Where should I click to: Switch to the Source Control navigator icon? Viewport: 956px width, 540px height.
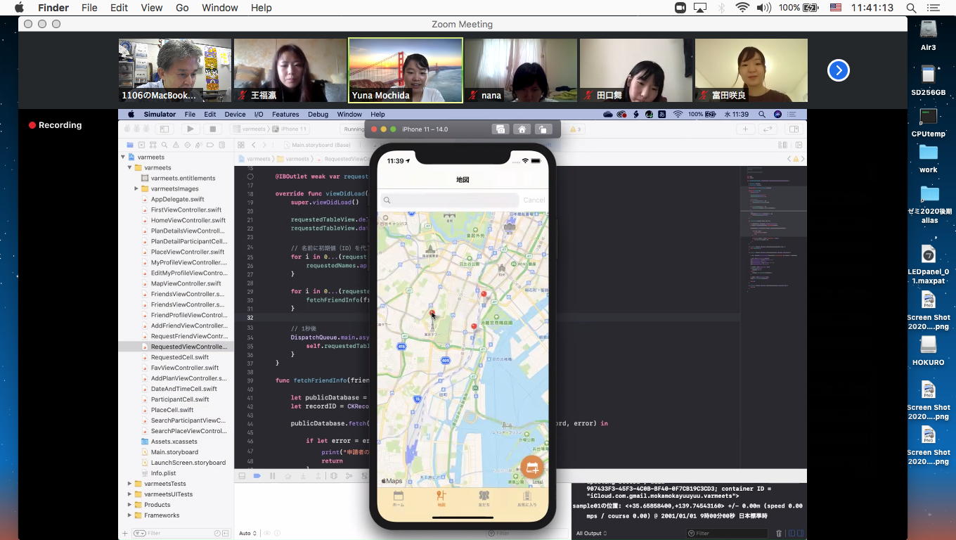tap(141, 145)
